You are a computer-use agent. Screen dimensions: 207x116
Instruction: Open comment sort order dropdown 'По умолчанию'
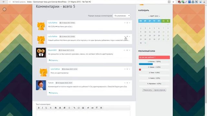(122, 16)
